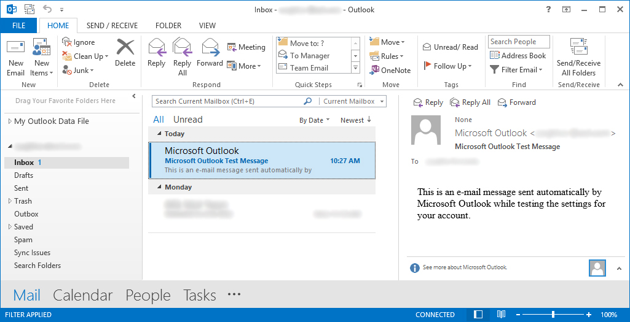This screenshot has width=630, height=322.
Task: Collapse the ribbon
Action: [620, 85]
